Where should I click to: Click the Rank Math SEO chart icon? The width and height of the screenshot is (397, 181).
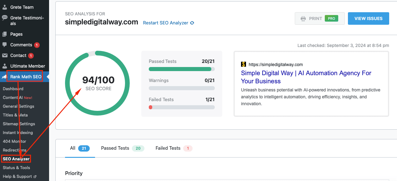[x=5, y=77]
